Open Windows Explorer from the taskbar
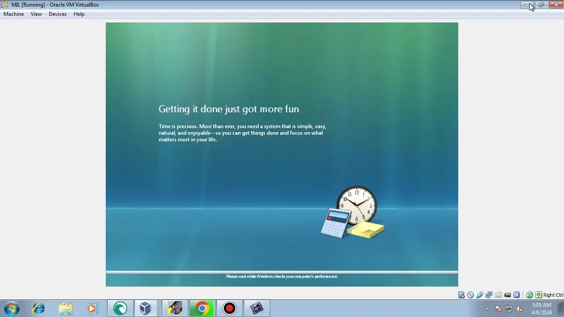The height and width of the screenshot is (317, 564). [65, 308]
